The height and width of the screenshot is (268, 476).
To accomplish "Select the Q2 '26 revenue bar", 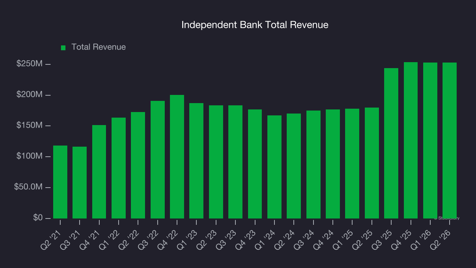I will click(x=450, y=140).
